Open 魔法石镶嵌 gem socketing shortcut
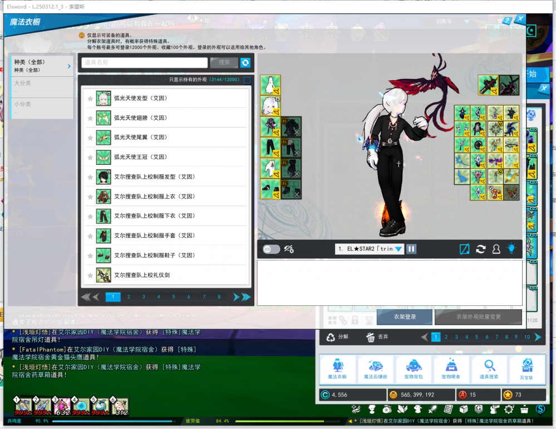 click(376, 369)
